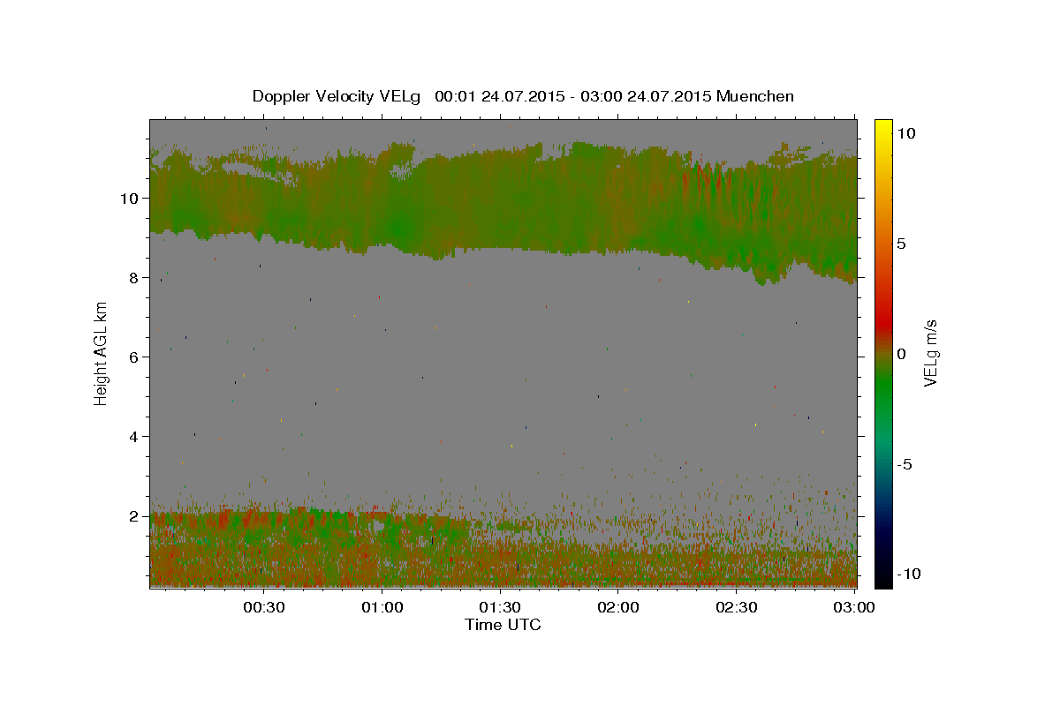
Task: Click the 'Muenchen' location label in the title
Action: (755, 96)
